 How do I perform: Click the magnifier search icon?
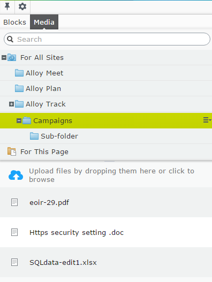click(10, 39)
